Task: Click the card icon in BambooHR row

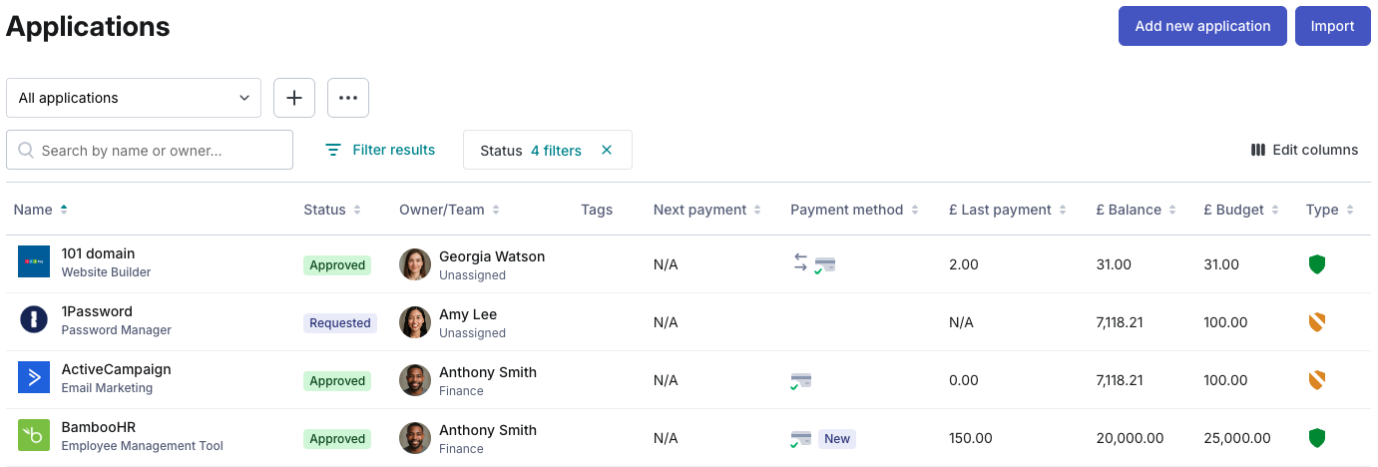Action: click(x=800, y=439)
